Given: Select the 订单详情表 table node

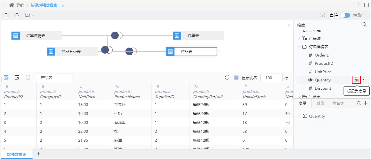Looking at the screenshot, I should pos(37,35).
